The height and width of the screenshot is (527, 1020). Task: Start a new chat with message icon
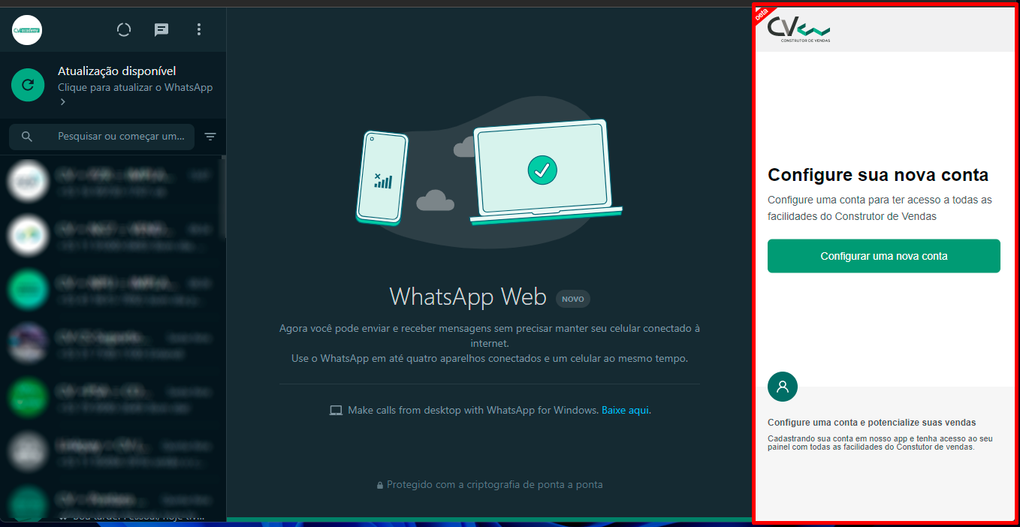tap(161, 29)
